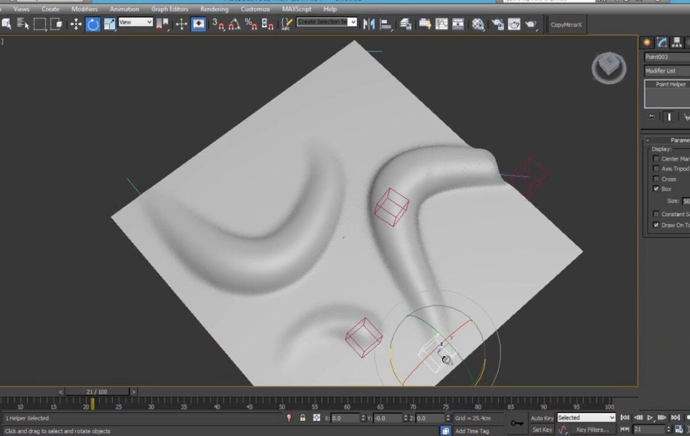Disable the Draw On Top checkbox
The height and width of the screenshot is (436, 690).
pyautogui.click(x=656, y=225)
